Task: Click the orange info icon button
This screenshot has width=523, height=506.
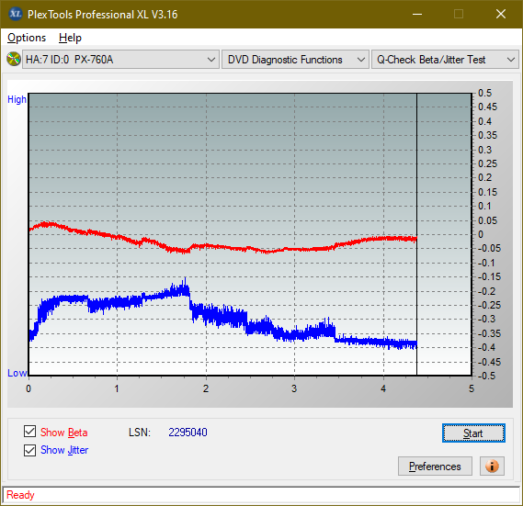Action: click(492, 466)
